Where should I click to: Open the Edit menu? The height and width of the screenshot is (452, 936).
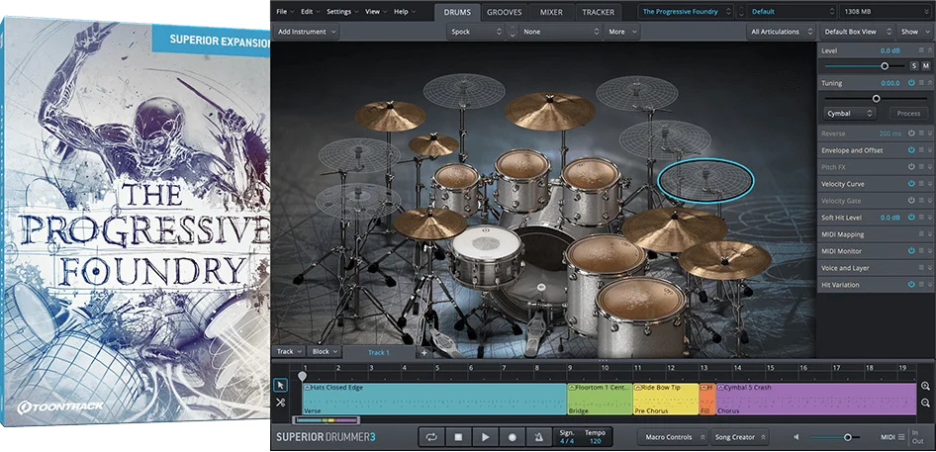coord(311,11)
